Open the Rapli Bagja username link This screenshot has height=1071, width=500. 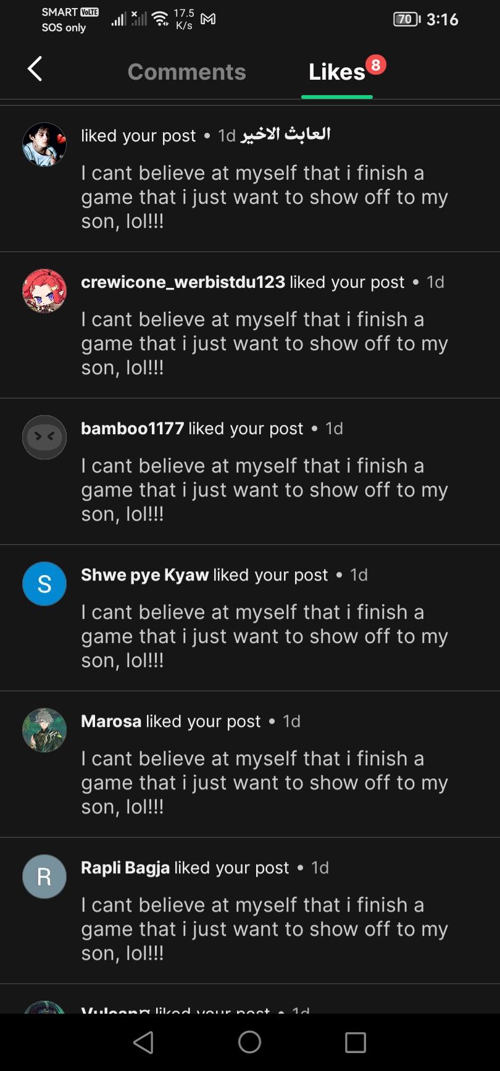125,868
